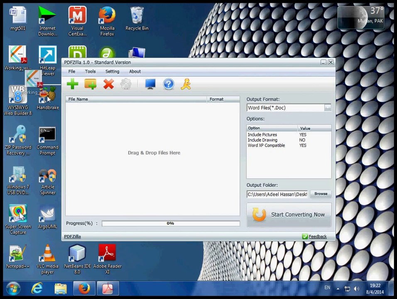The height and width of the screenshot is (299, 397).
Task: Open the File menu
Action: pyautogui.click(x=72, y=71)
